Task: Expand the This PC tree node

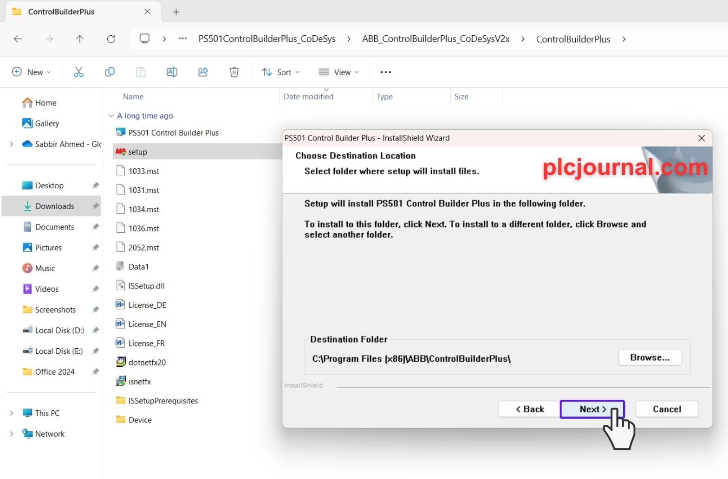Action: pyautogui.click(x=12, y=413)
